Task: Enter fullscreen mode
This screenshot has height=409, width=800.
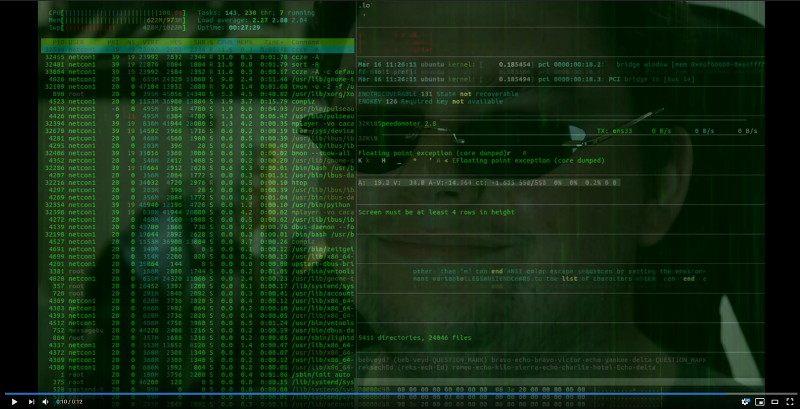Action: 790,402
